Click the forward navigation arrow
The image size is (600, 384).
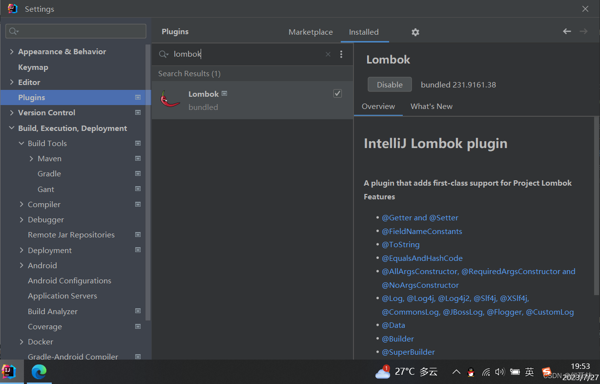point(583,31)
